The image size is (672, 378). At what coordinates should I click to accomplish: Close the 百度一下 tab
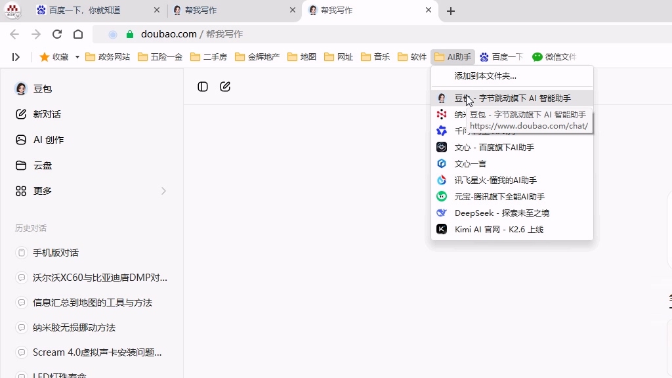click(x=157, y=10)
